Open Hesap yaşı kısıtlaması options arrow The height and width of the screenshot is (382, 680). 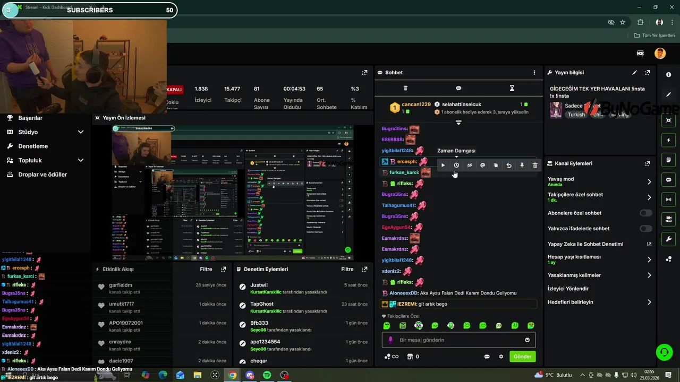649,259
